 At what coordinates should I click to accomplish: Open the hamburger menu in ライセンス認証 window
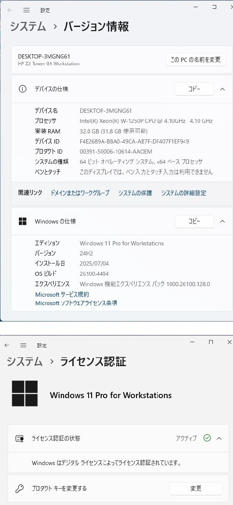tap(24, 345)
